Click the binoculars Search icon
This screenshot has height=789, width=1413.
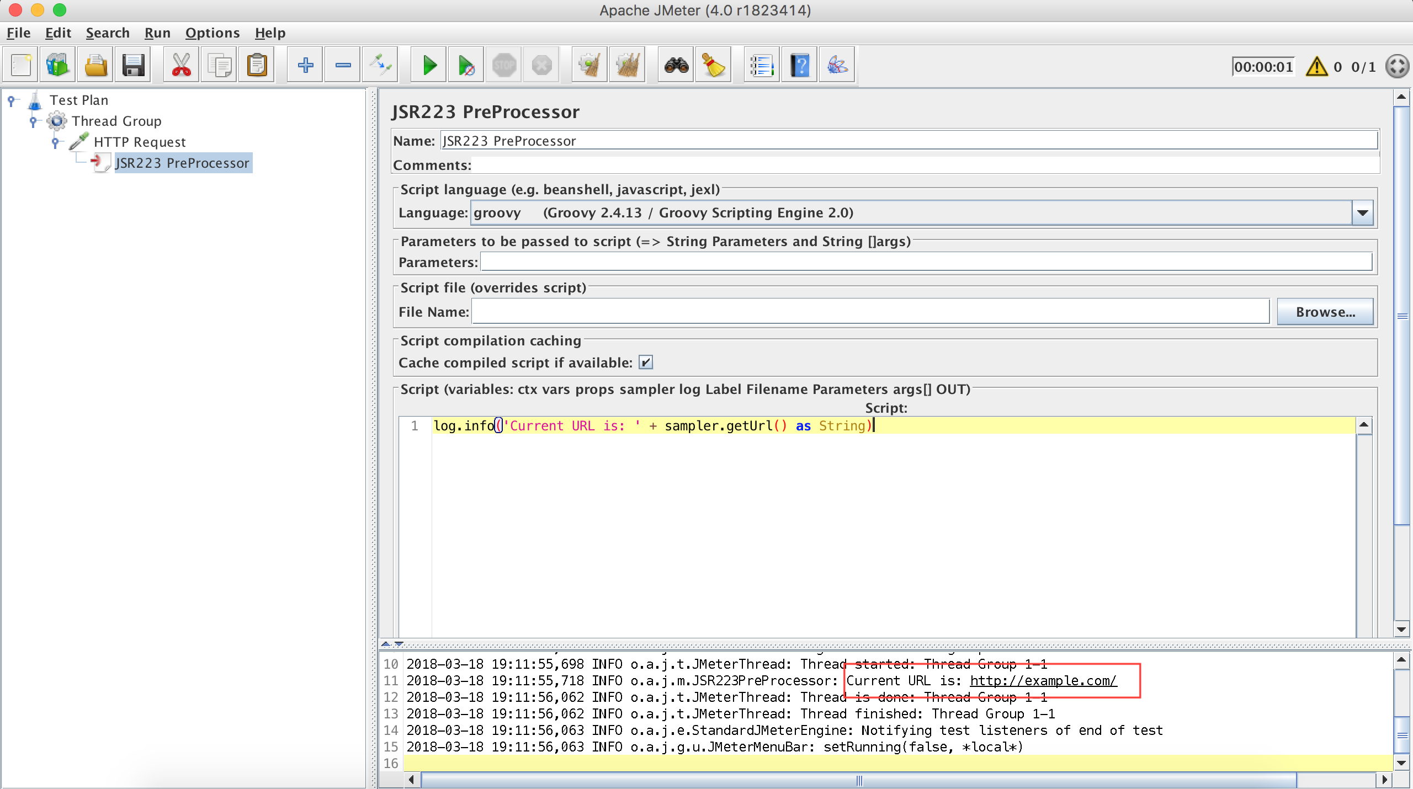point(676,66)
